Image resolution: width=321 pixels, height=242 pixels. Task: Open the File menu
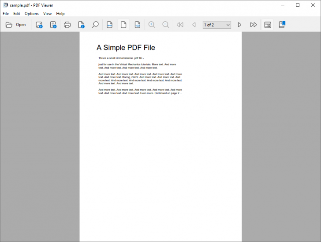6,14
